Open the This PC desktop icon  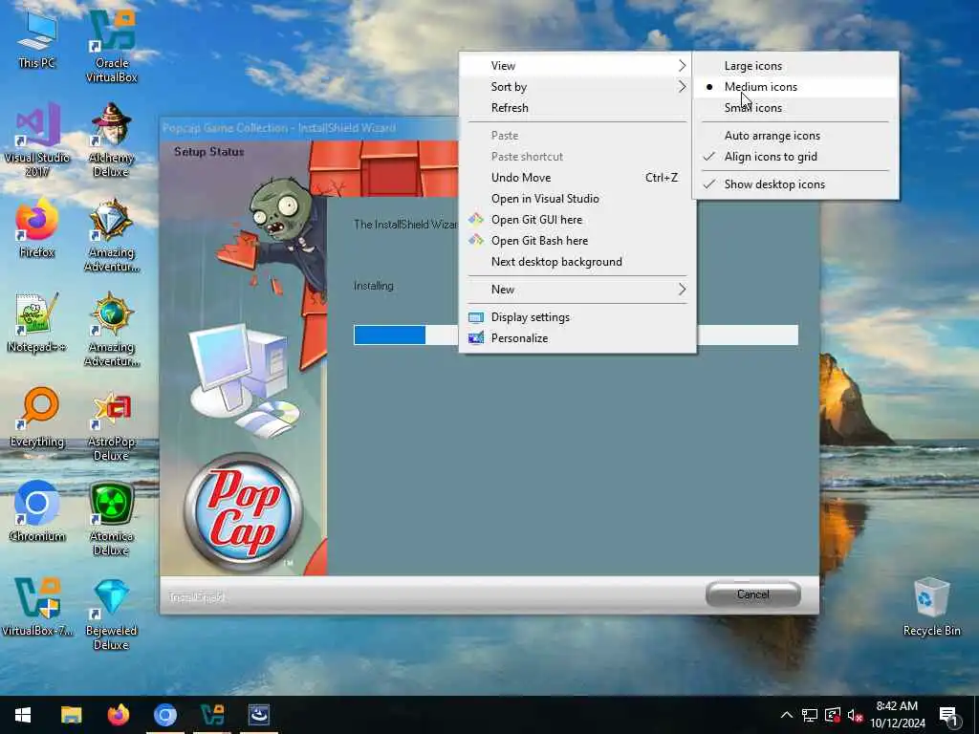(x=37, y=39)
